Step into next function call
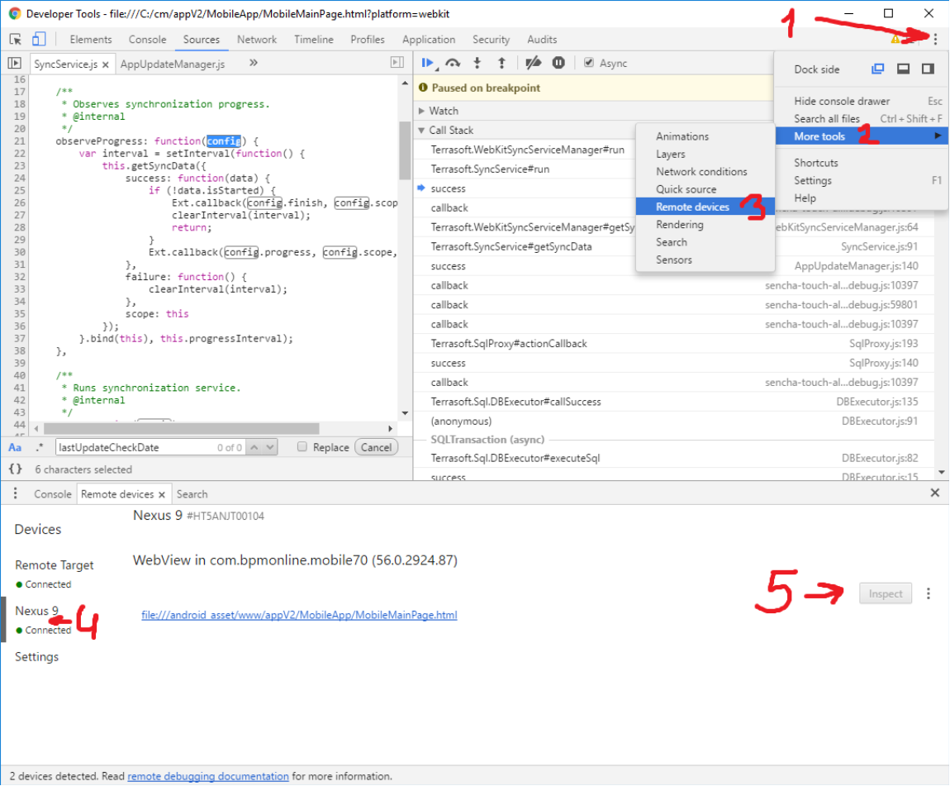This screenshot has height=786, width=950. (x=477, y=63)
